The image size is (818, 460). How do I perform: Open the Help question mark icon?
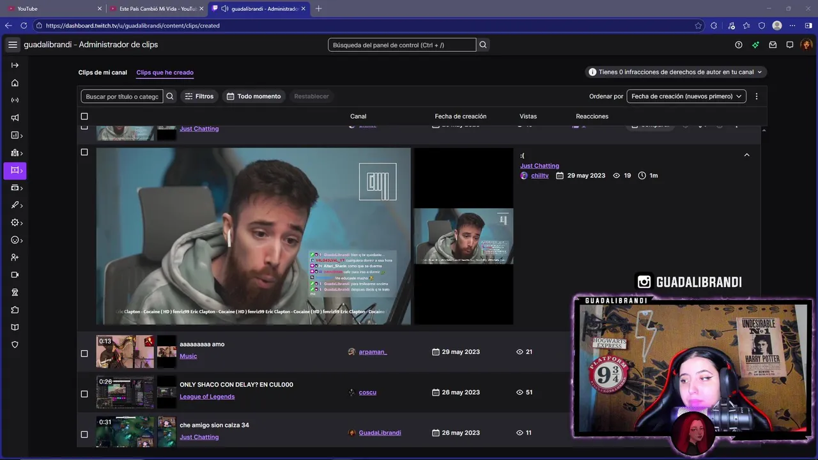(739, 45)
